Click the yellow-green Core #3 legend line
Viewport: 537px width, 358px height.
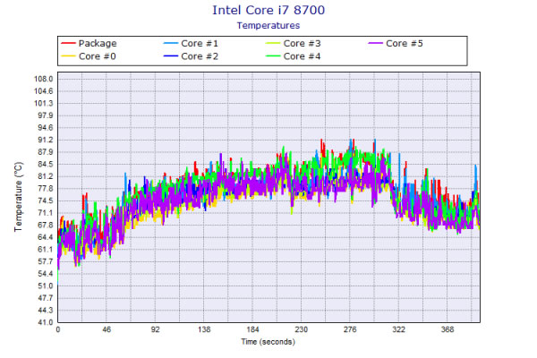[x=273, y=44]
